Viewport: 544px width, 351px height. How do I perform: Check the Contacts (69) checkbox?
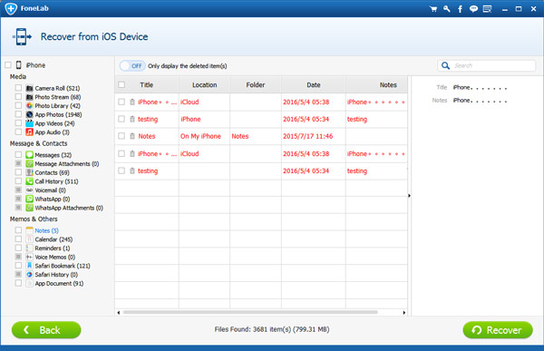[x=18, y=172]
